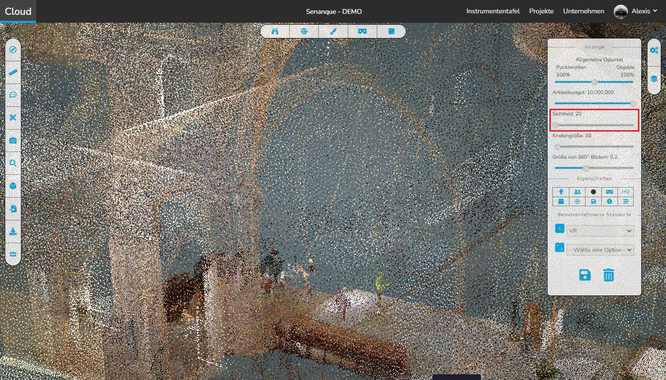Toggle the users group property
The width and height of the screenshot is (666, 380).
click(577, 192)
